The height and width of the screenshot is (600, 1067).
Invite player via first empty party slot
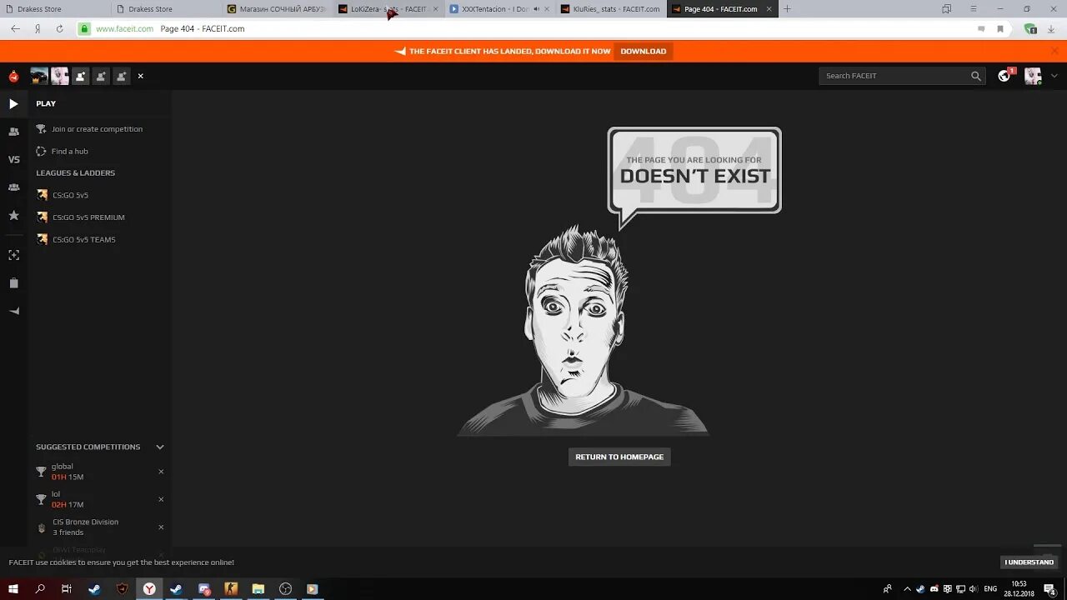[x=80, y=76]
